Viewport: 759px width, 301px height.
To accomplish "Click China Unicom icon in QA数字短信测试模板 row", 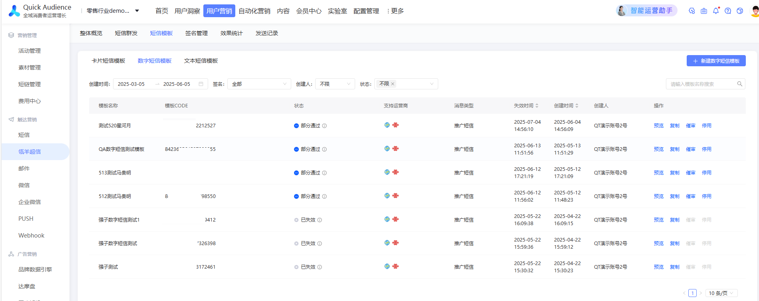I will point(395,149).
